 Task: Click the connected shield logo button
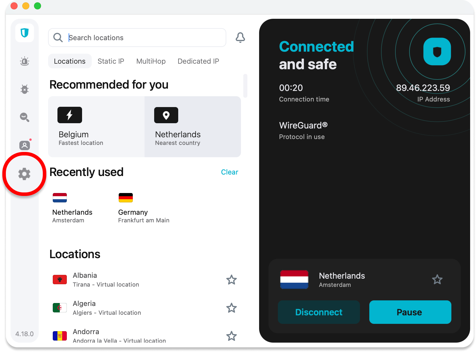coord(437,52)
